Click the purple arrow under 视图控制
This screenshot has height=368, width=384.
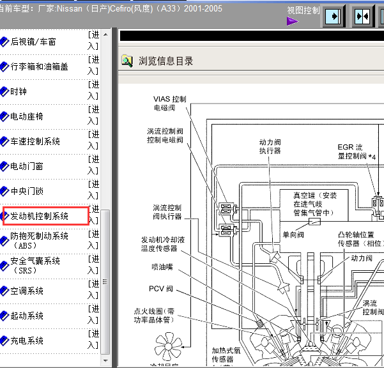tap(293, 21)
